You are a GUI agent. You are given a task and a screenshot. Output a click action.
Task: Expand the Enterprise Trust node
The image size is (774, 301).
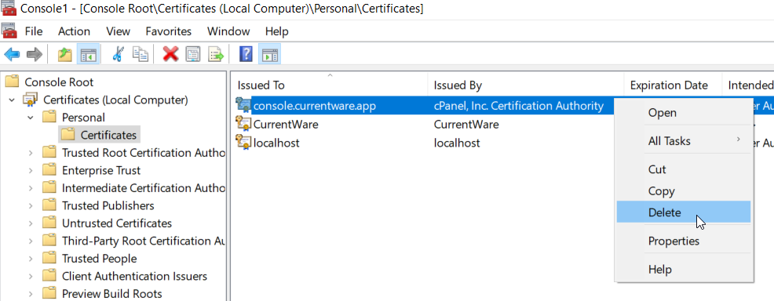pyautogui.click(x=30, y=170)
